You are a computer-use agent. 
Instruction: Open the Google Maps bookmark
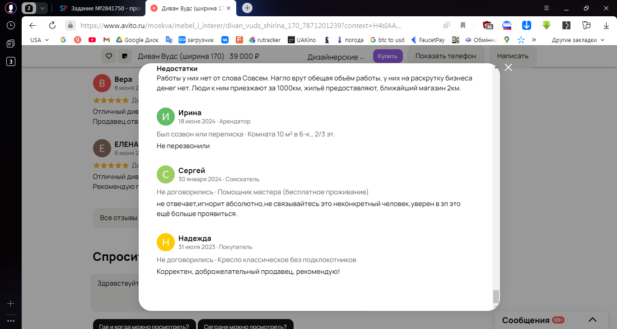507,40
